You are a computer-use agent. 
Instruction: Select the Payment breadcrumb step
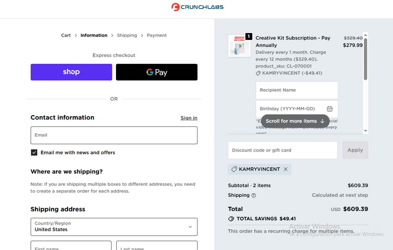pos(156,35)
